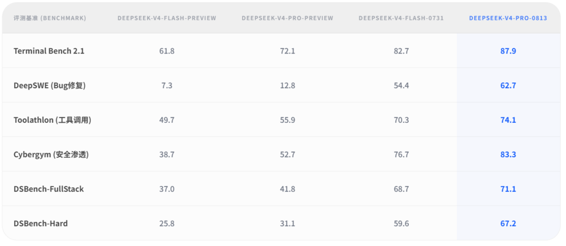Click the 82.7 Terminal Bench score

coord(401,51)
